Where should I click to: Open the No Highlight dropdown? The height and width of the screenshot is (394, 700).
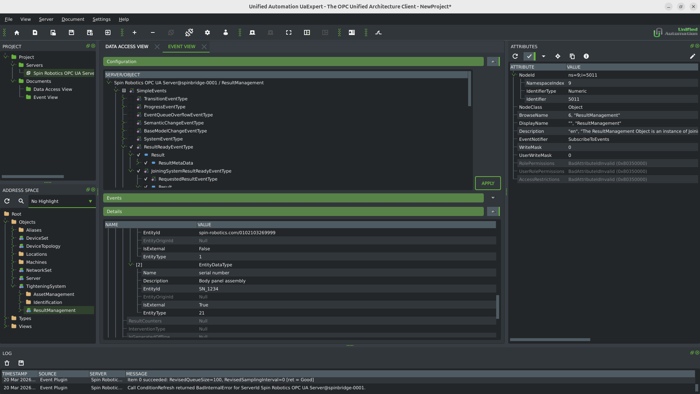click(x=62, y=201)
